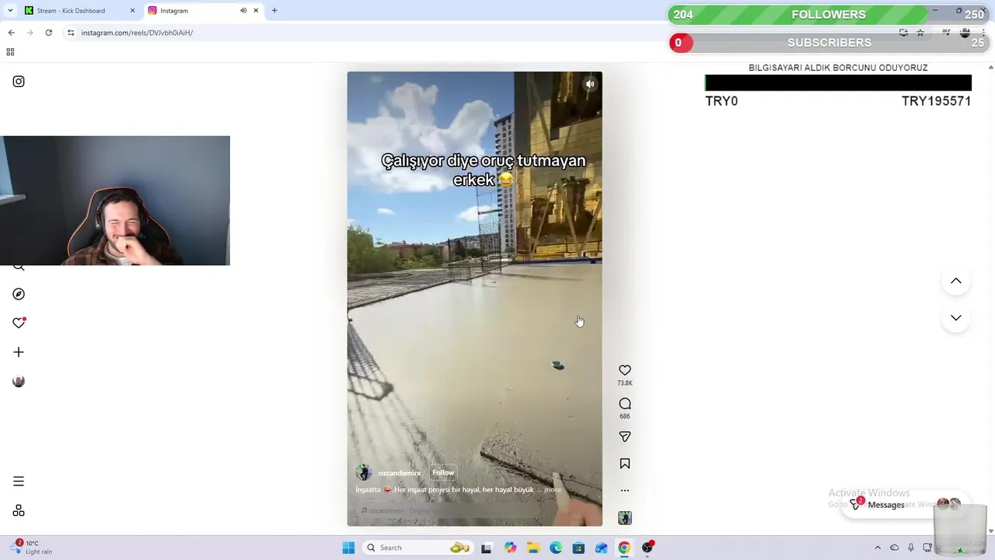Open Instagram home via the logo icon
This screenshot has width=995, height=560.
coord(19,82)
